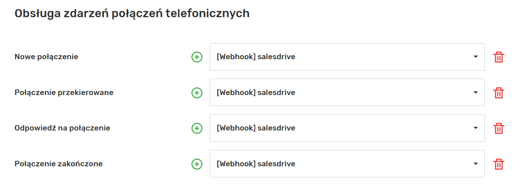
Task: Click the caret arrow in the Połączenie przekierowane row
Action: [x=476, y=92]
